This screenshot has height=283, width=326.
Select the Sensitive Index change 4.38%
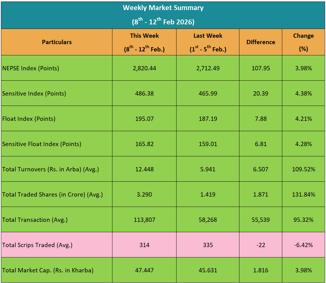(x=303, y=93)
